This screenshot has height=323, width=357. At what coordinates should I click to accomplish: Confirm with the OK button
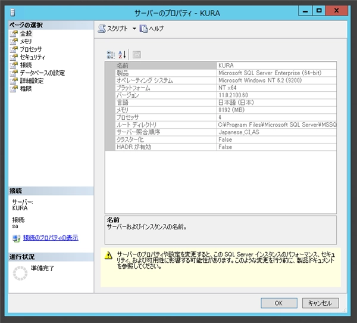point(279,303)
